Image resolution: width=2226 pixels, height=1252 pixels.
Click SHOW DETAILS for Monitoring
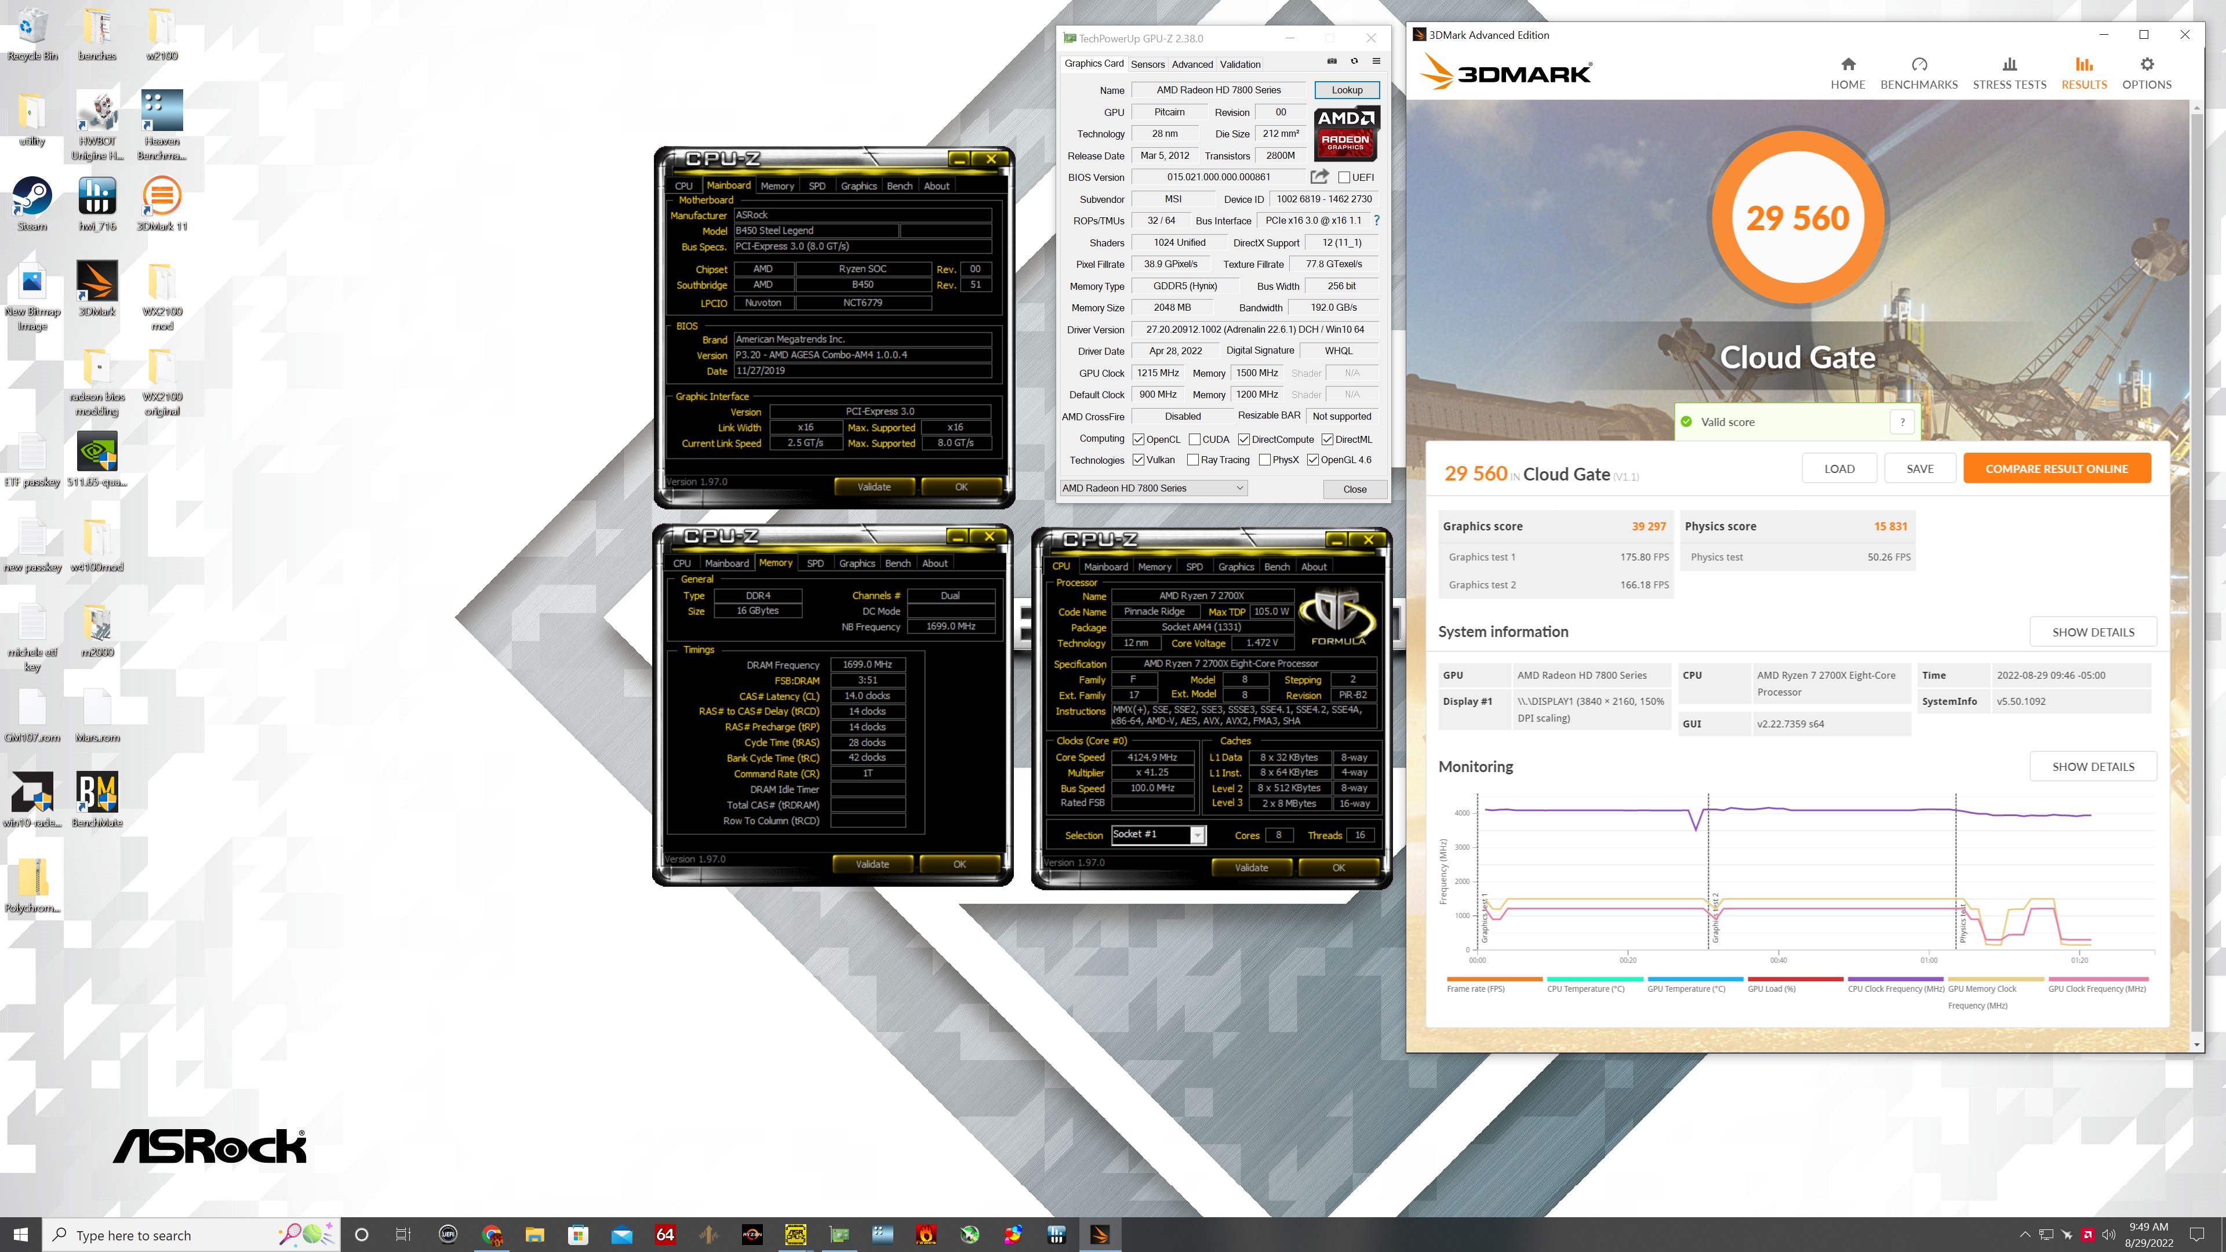(2093, 766)
